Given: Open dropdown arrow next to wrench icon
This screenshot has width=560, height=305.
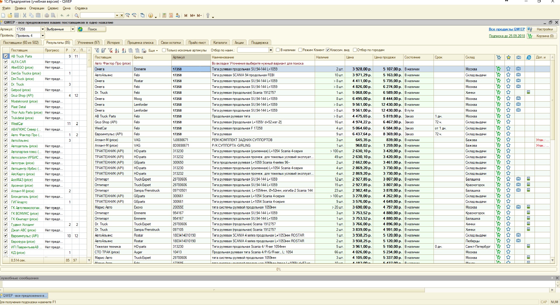Looking at the screenshot, I should (213, 17).
